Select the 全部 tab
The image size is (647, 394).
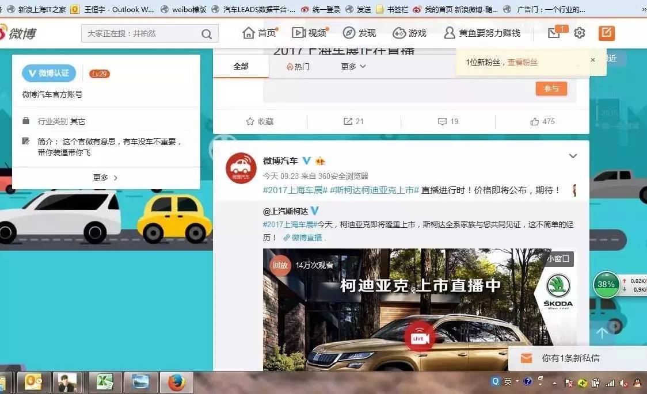[x=241, y=66]
